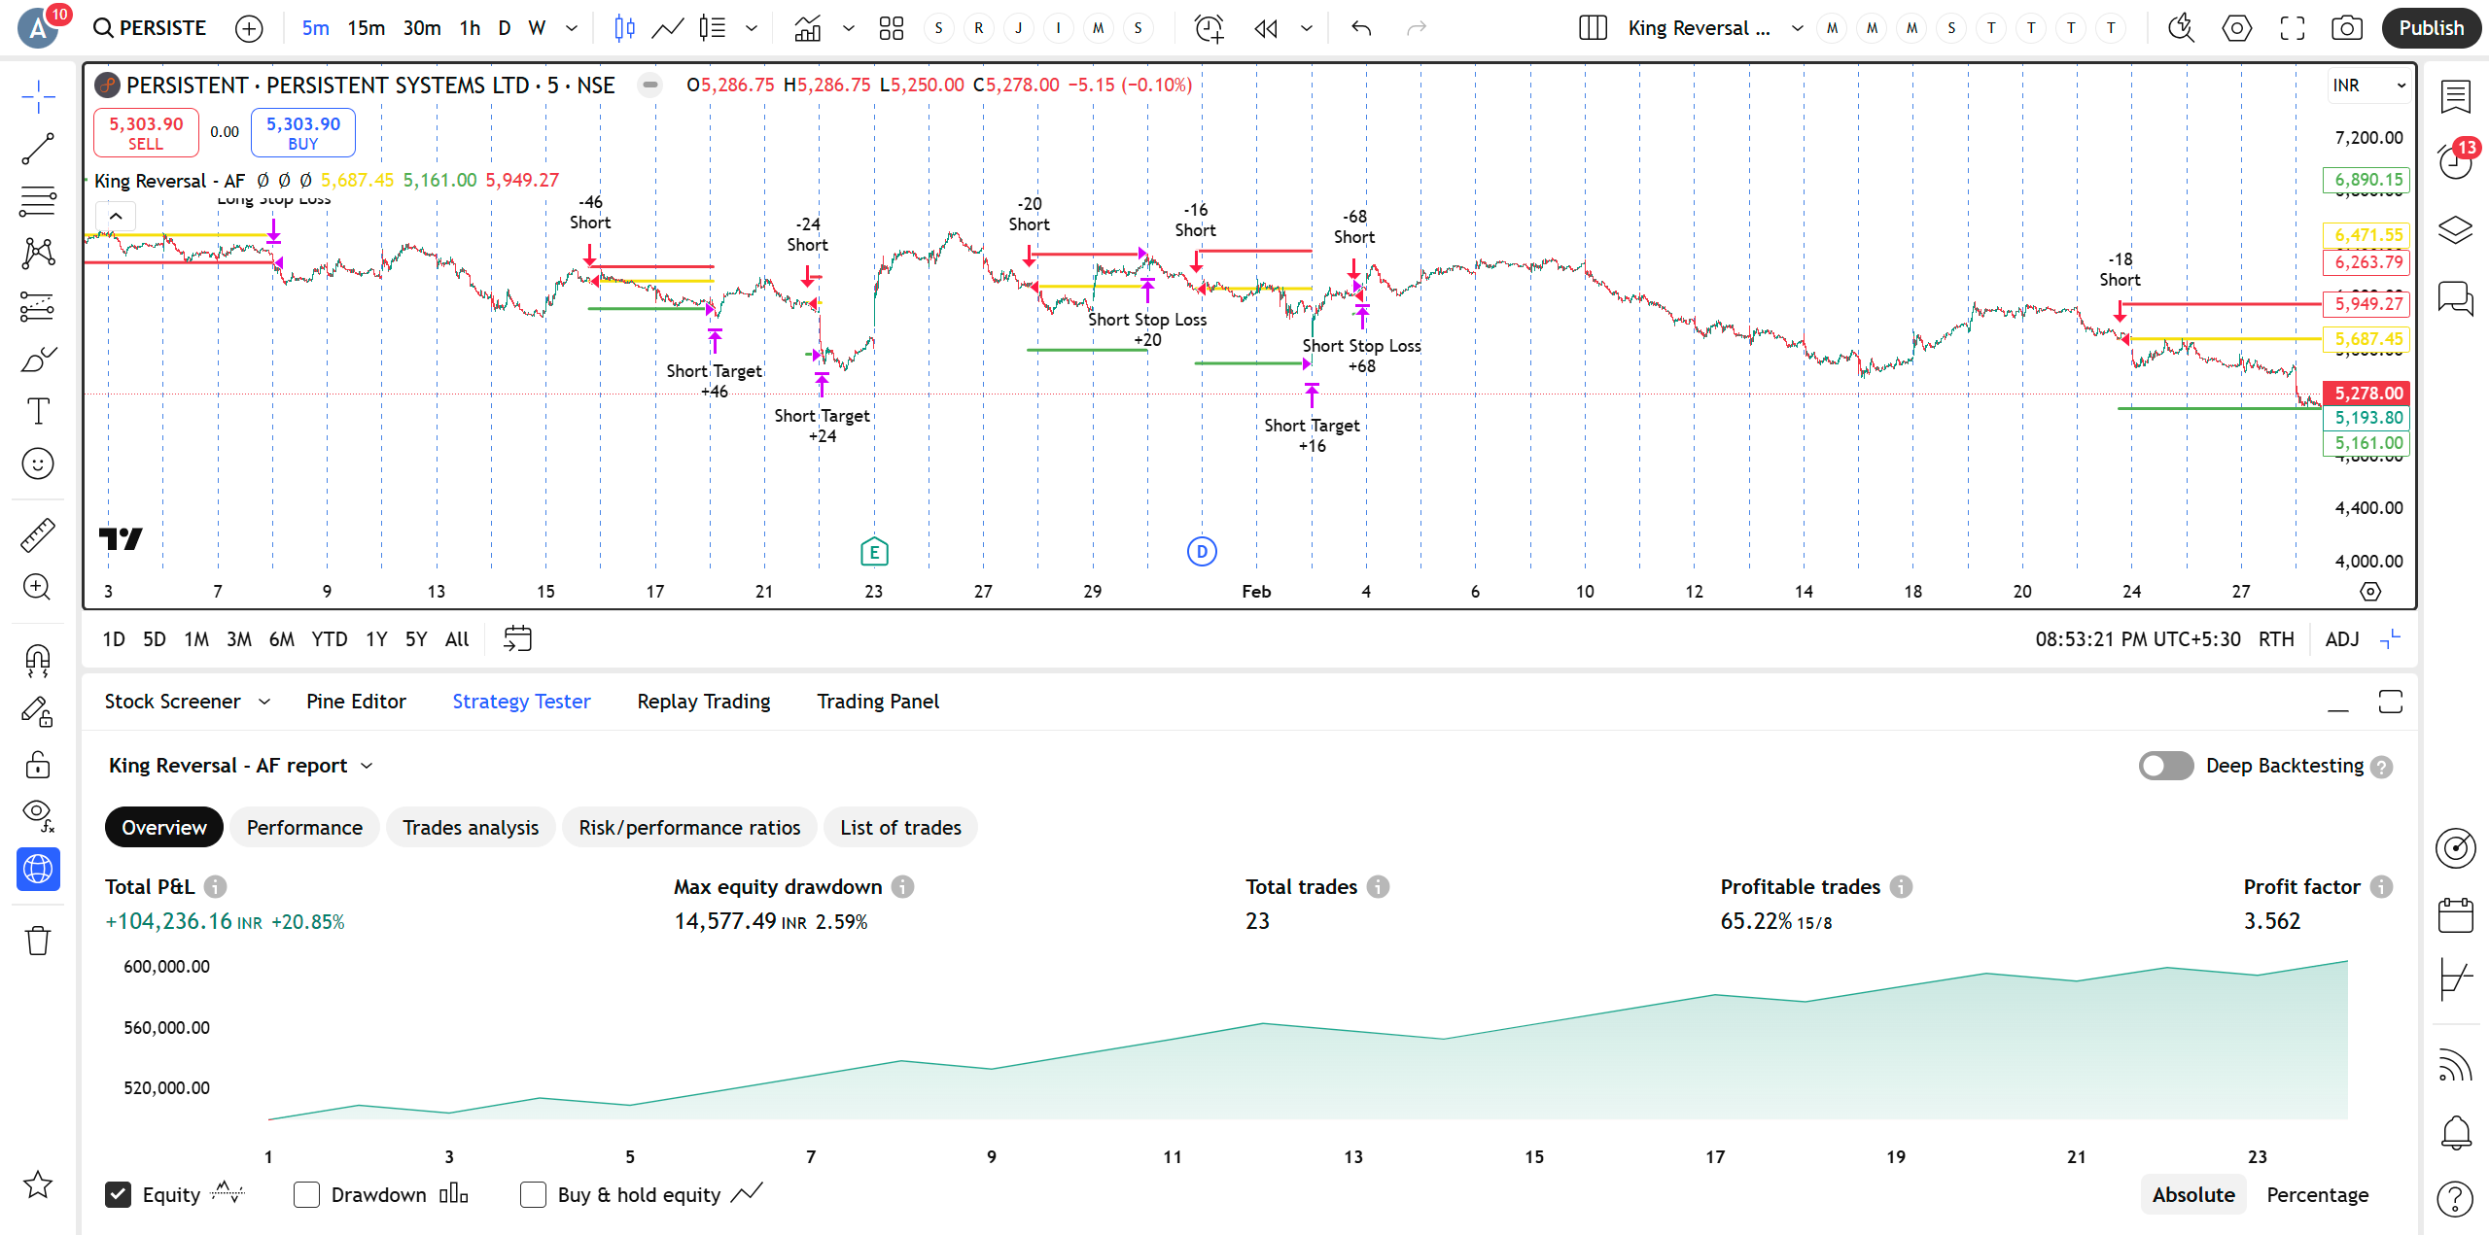Image resolution: width=2489 pixels, height=1235 pixels.
Task: Select the text annotation tool
Action: pos(38,412)
